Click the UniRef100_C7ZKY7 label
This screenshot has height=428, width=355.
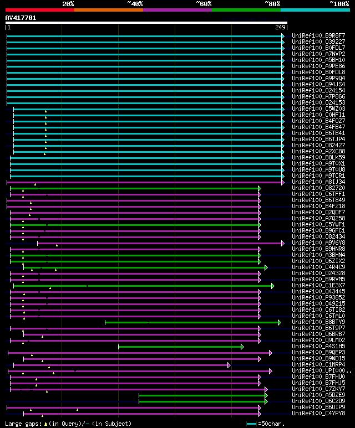coord(318,389)
